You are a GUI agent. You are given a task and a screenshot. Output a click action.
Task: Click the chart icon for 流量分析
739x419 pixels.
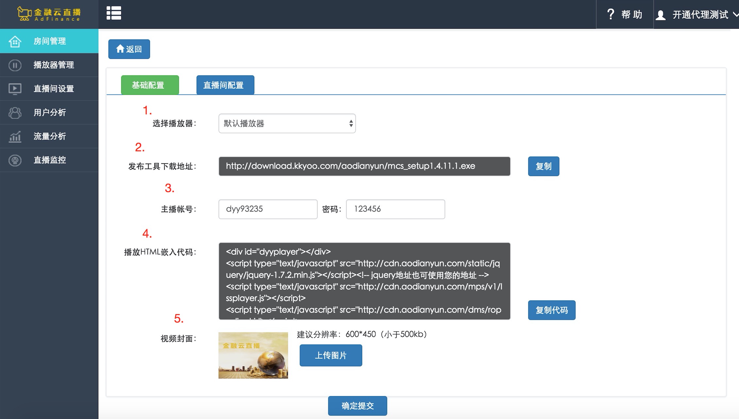pyautogui.click(x=15, y=137)
